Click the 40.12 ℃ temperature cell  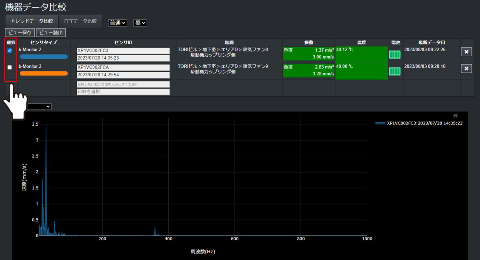pyautogui.click(x=361, y=54)
